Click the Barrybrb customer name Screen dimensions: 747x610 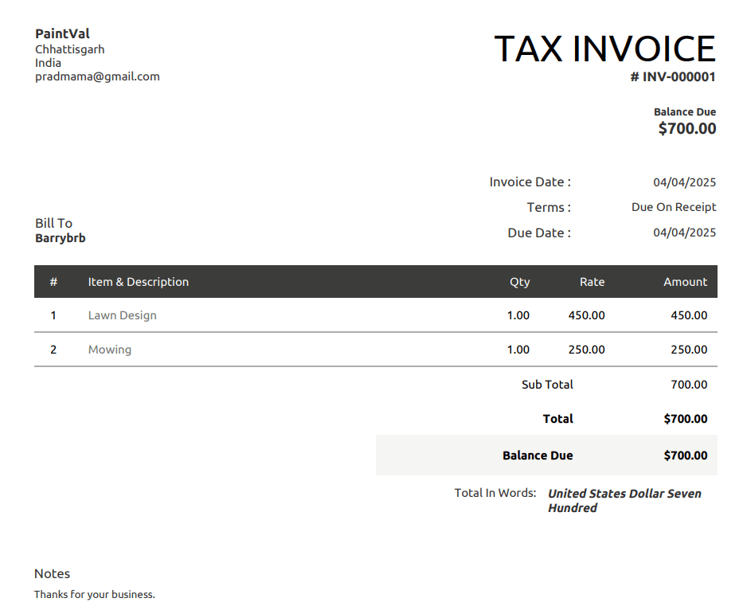pos(60,238)
